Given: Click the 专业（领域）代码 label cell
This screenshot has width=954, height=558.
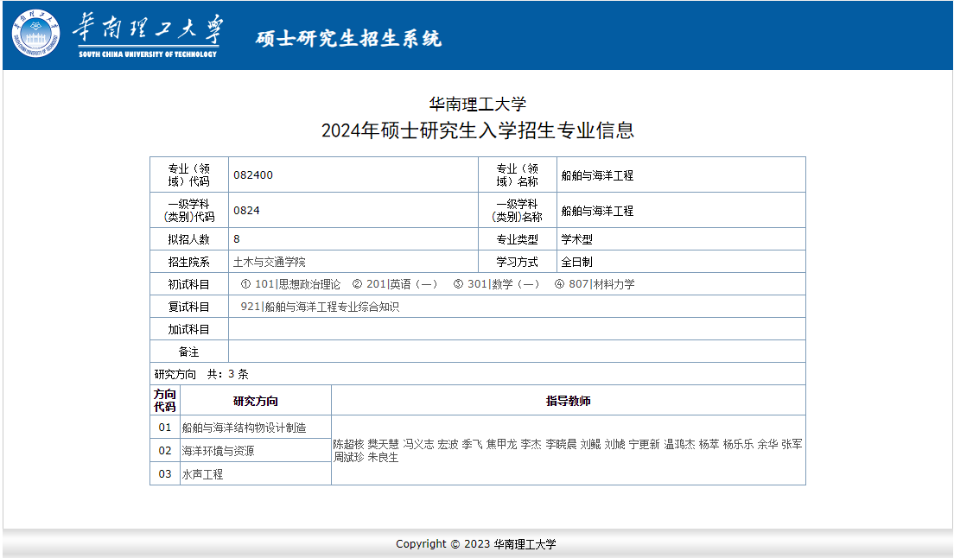Looking at the screenshot, I should click(x=189, y=175).
